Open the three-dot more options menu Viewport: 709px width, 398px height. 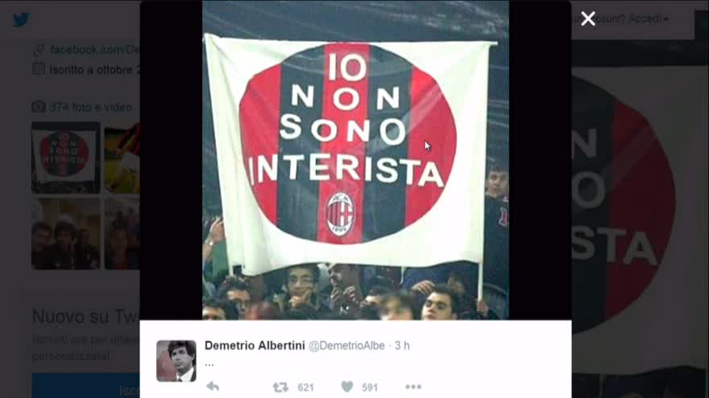pos(413,387)
